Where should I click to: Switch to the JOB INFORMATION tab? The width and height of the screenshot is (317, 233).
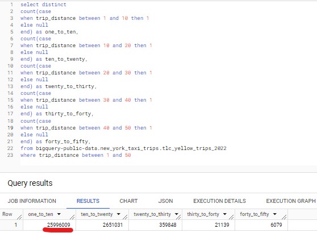pyautogui.click(x=32, y=201)
